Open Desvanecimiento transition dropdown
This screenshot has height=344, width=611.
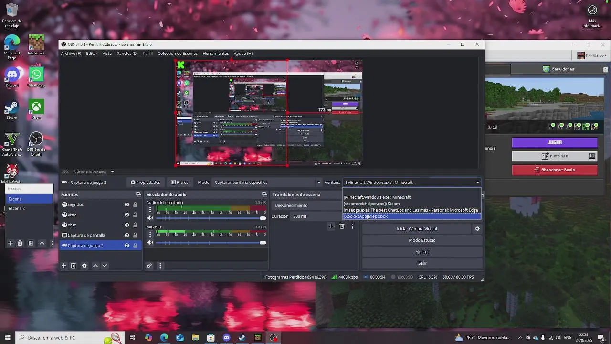[307, 205]
